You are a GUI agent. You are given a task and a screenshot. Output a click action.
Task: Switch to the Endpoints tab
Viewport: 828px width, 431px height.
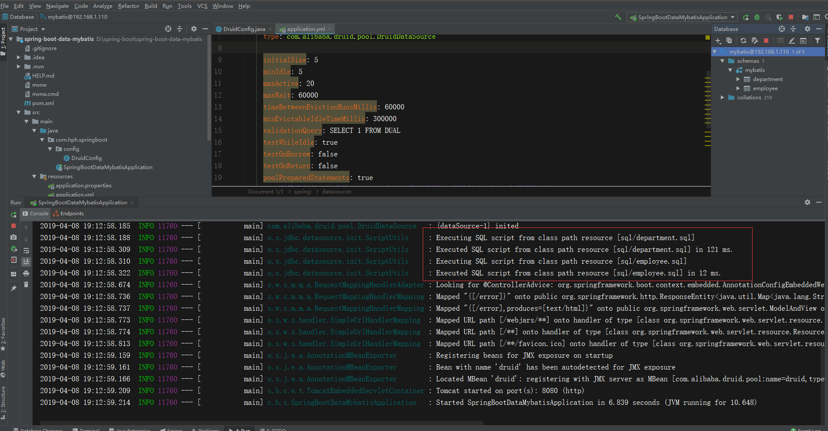pyautogui.click(x=68, y=214)
